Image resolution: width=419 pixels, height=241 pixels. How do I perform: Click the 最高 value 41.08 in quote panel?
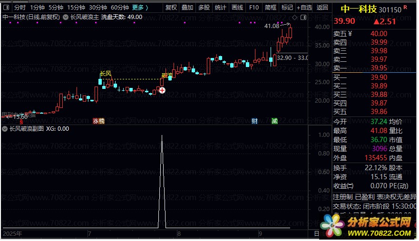coord(379,131)
